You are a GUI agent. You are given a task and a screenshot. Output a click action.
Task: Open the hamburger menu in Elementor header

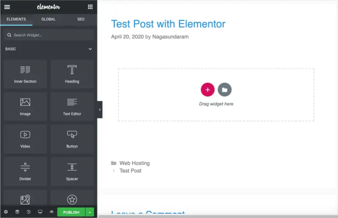coord(7,7)
